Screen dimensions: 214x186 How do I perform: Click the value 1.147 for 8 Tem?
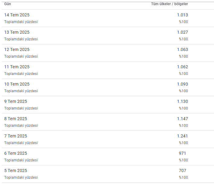pos(183,119)
